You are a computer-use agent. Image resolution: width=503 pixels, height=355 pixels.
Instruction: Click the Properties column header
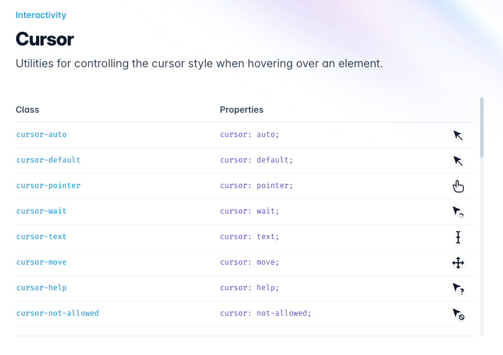click(x=242, y=110)
